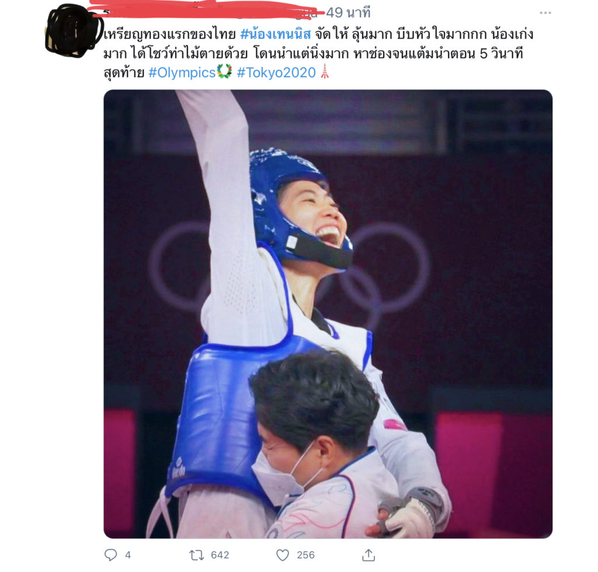Open the three-dot more options menu

coord(545,13)
